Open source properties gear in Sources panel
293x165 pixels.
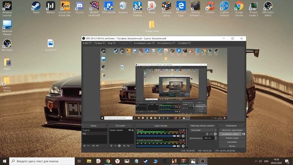pos(119,146)
